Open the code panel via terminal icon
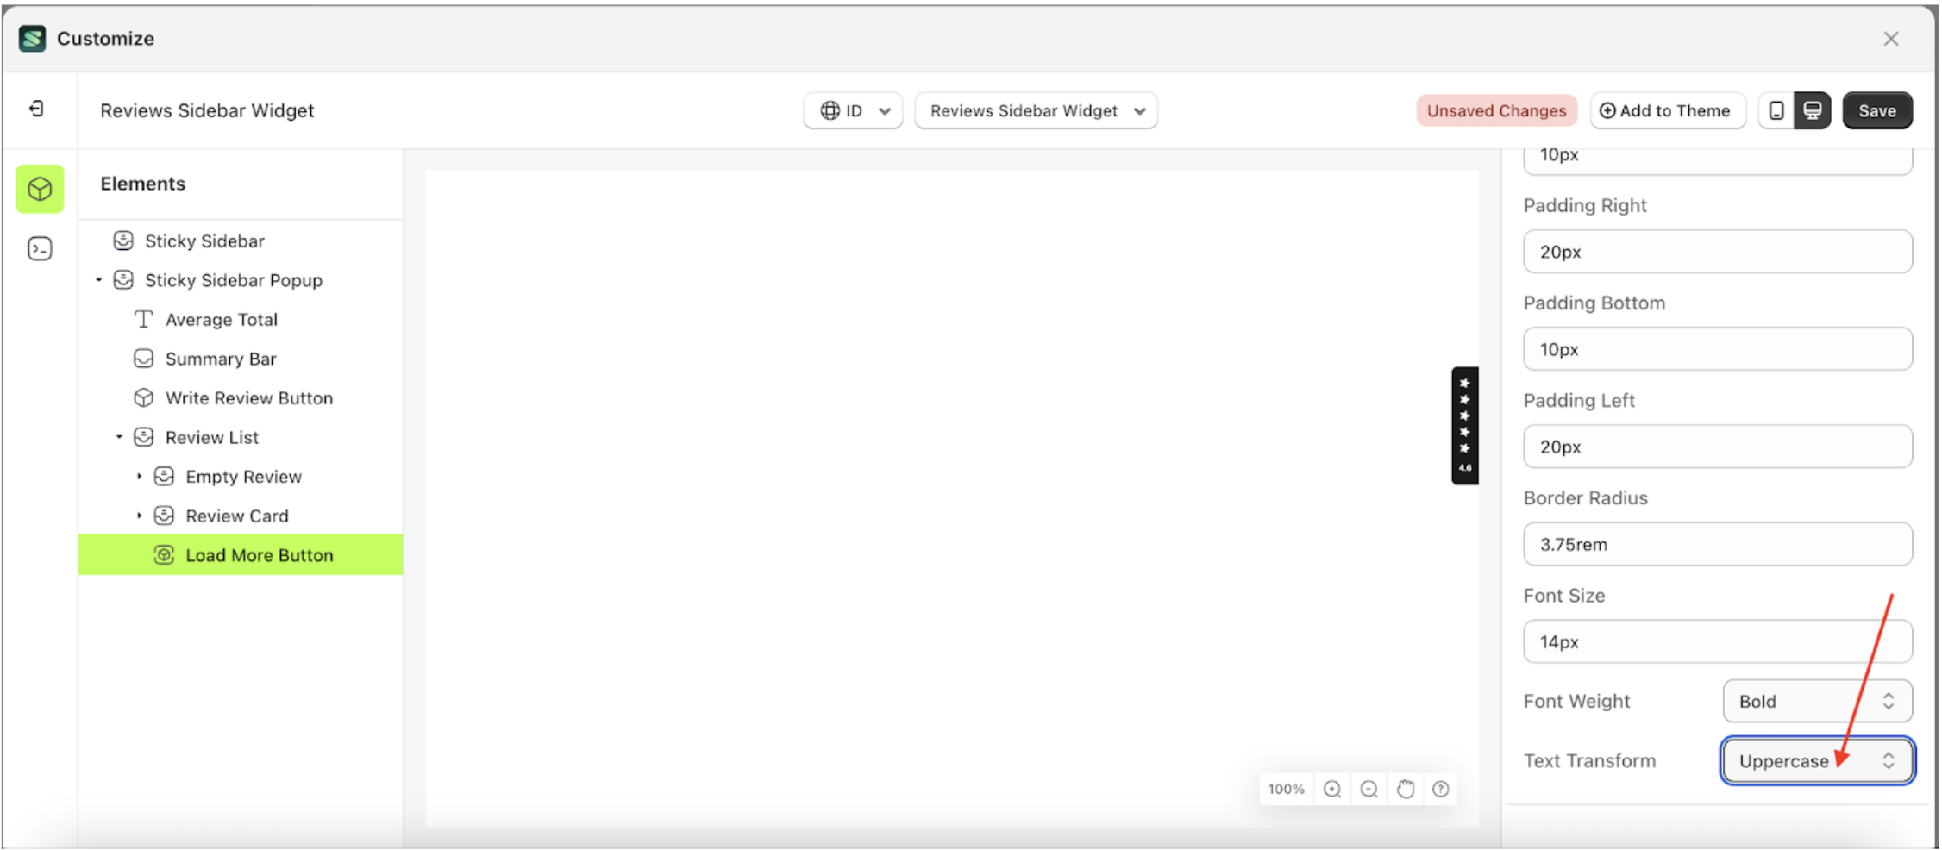The width and height of the screenshot is (1942, 850). (x=40, y=248)
